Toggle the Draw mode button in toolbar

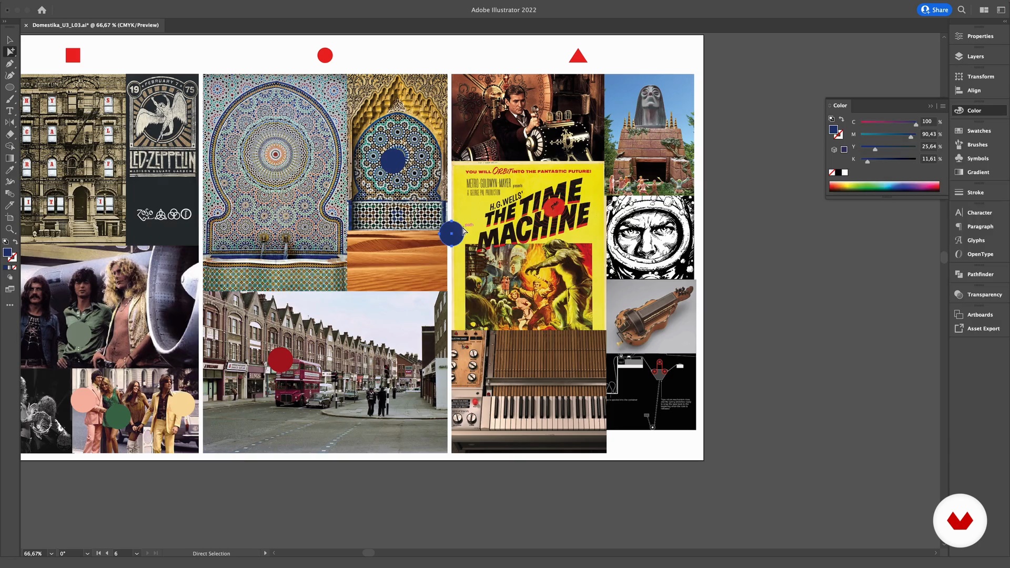[x=9, y=277]
